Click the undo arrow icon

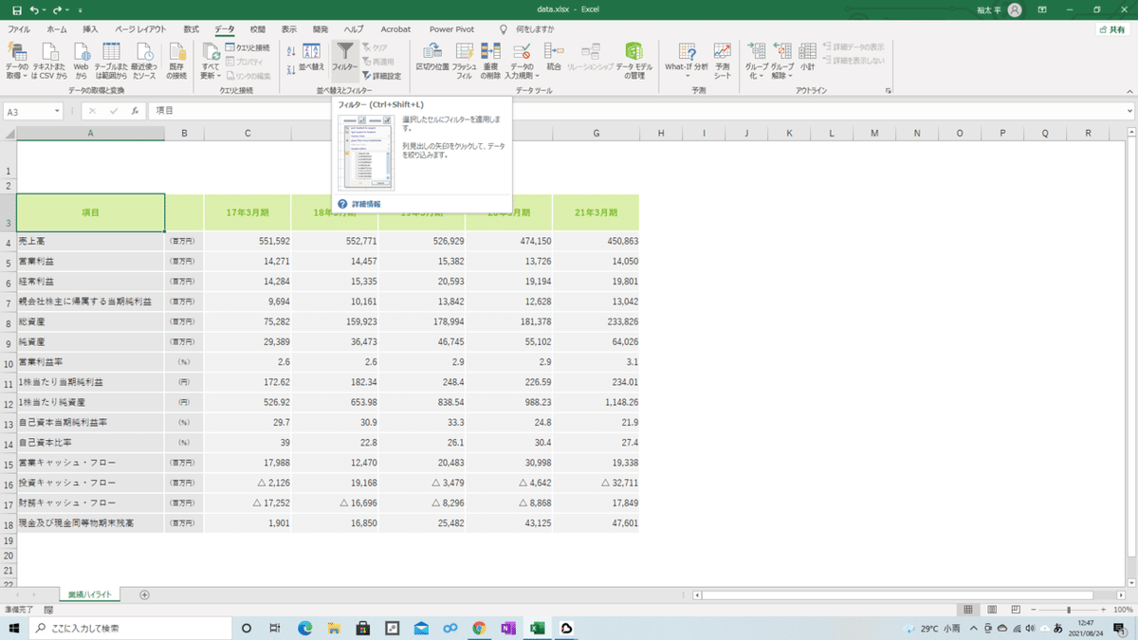pyautogui.click(x=35, y=9)
